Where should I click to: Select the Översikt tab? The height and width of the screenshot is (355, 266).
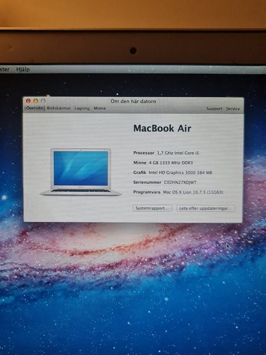[x=35, y=108]
